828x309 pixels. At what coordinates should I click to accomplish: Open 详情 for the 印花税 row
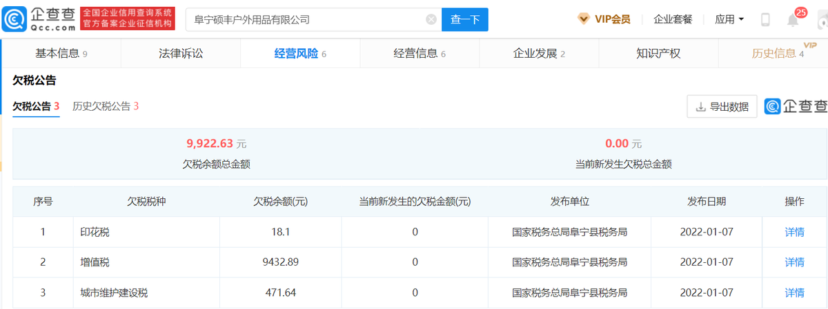coord(795,232)
